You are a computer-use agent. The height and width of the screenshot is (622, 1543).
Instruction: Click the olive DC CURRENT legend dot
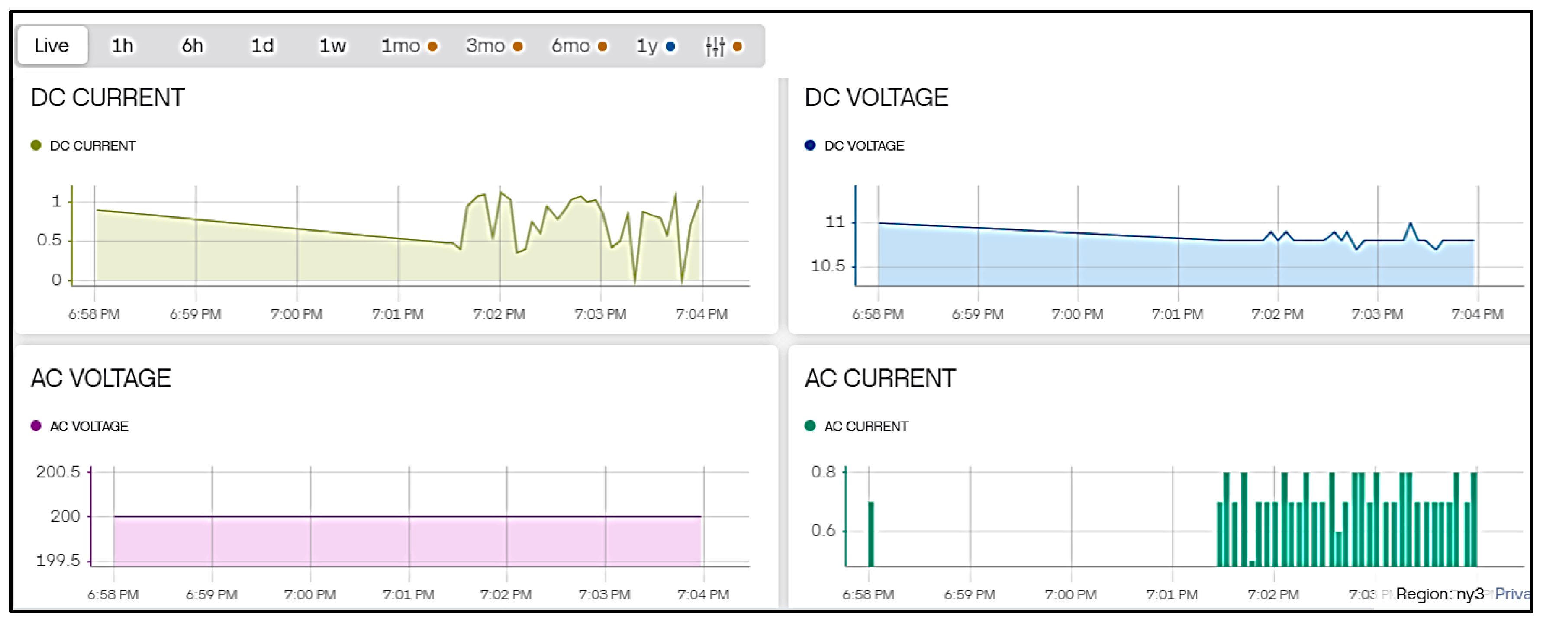coord(36,145)
